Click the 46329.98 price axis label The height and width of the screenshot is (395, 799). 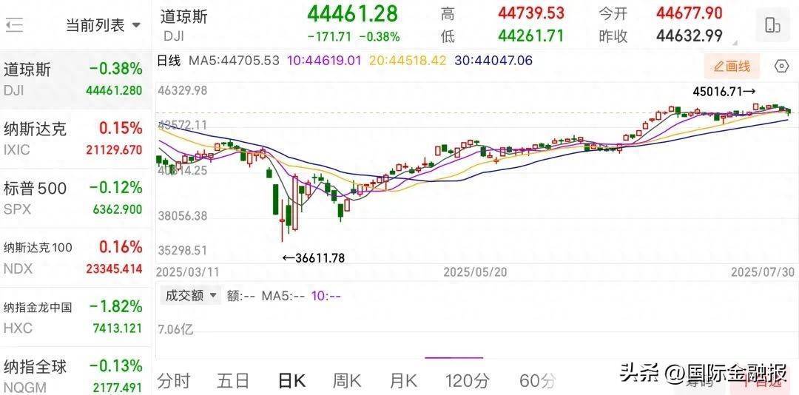pos(183,91)
